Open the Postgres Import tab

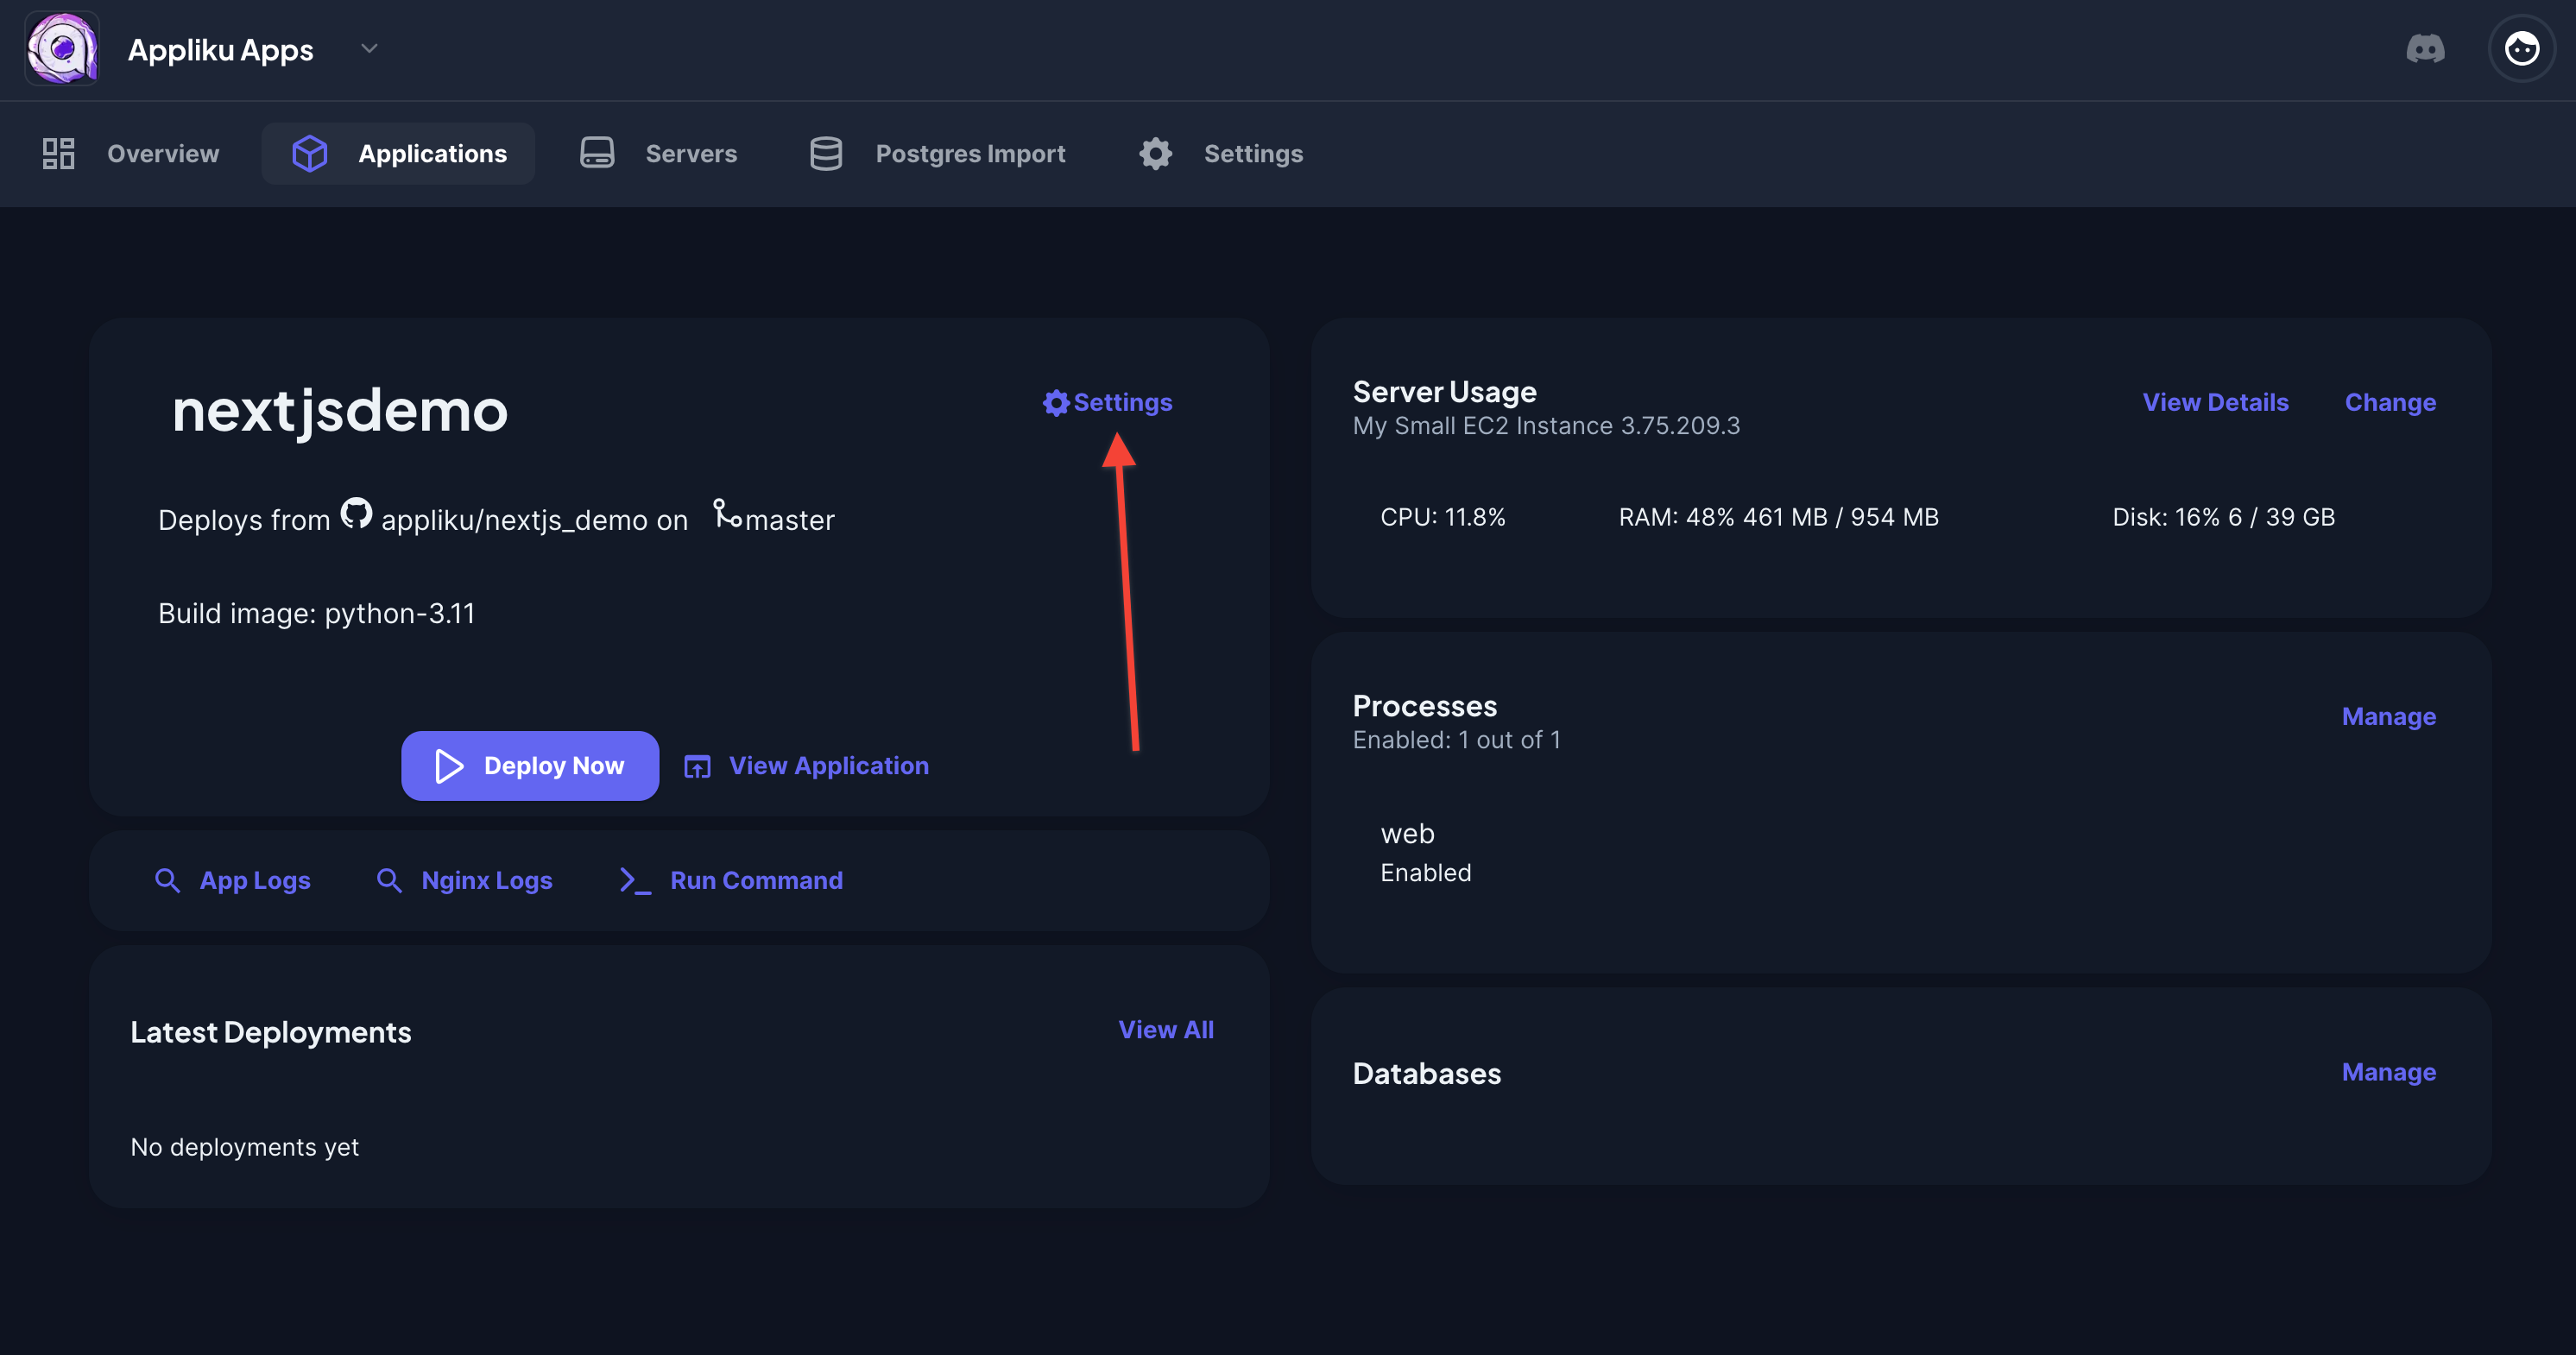pos(937,153)
